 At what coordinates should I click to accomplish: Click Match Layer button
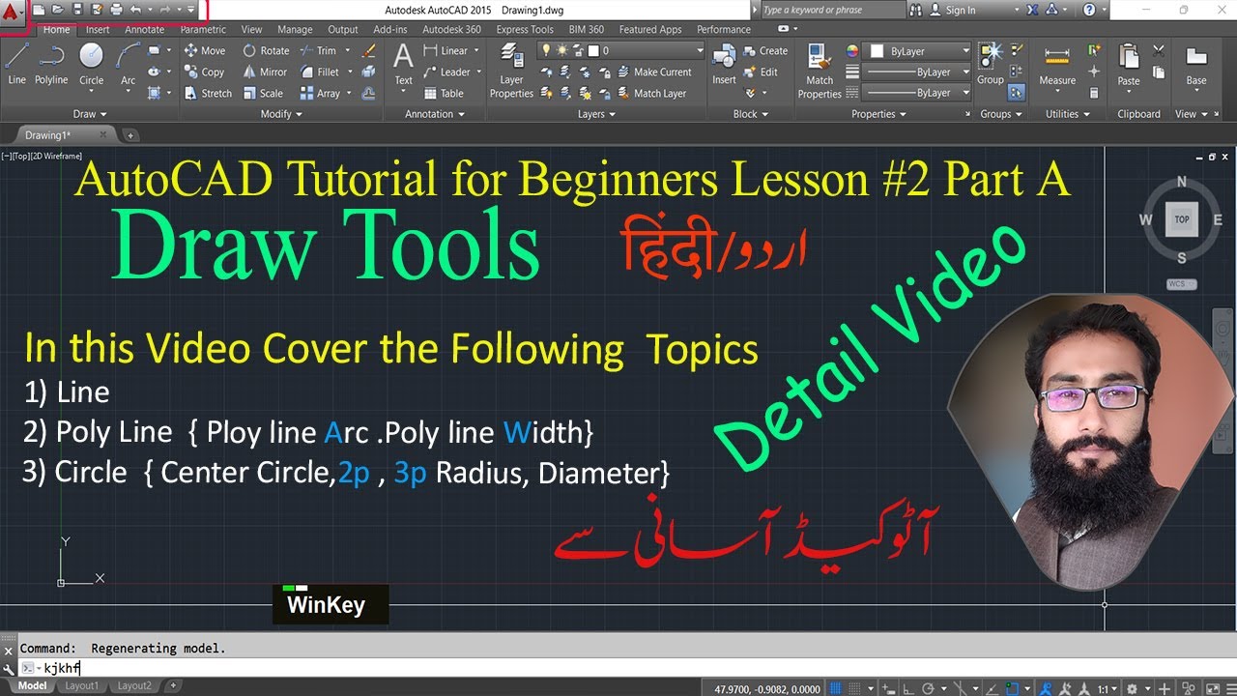[651, 93]
